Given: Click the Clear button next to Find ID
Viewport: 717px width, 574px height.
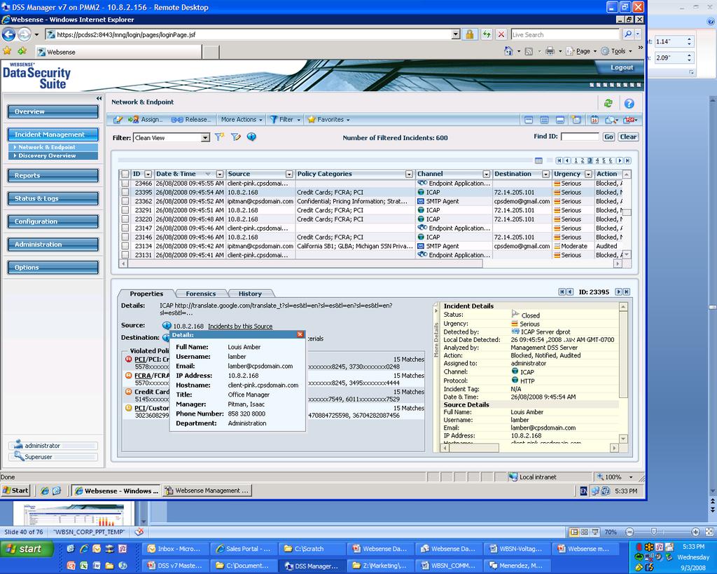Looking at the screenshot, I should coord(628,137).
